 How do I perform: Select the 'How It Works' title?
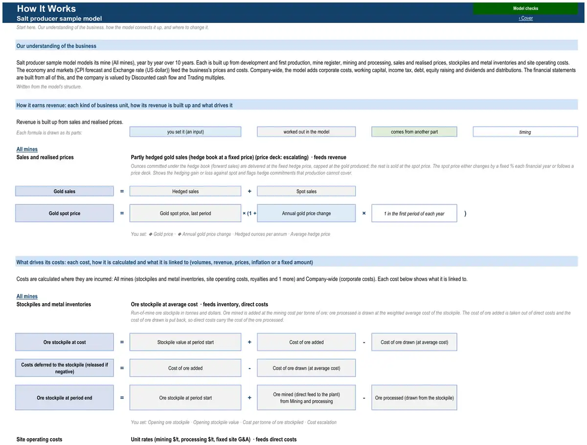pyautogui.click(x=46, y=8)
